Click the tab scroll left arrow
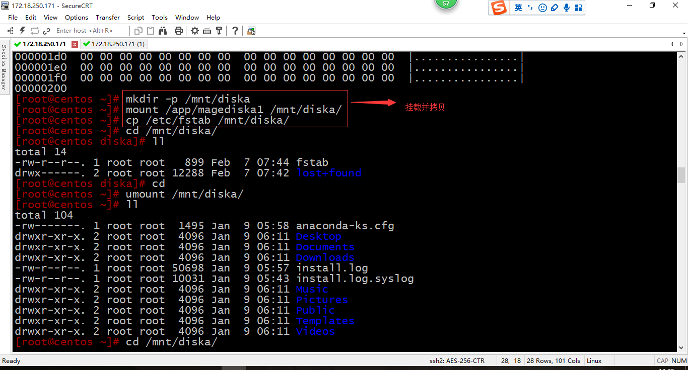 [x=672, y=44]
